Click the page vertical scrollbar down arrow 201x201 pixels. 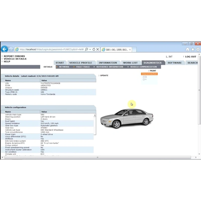(x=199, y=154)
